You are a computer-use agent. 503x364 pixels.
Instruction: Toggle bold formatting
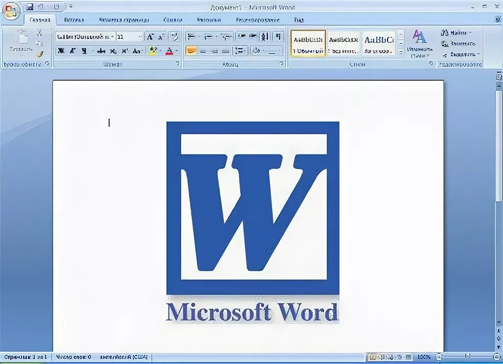(x=61, y=51)
